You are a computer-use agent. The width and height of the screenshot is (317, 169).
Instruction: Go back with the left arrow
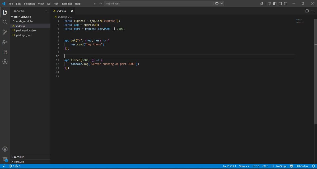[95, 4]
